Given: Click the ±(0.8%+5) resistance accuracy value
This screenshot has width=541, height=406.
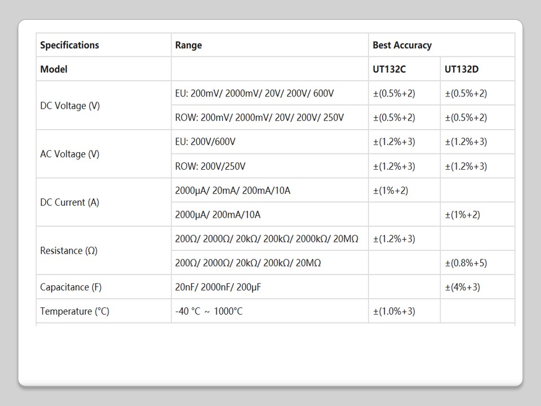Looking at the screenshot, I should 465,263.
